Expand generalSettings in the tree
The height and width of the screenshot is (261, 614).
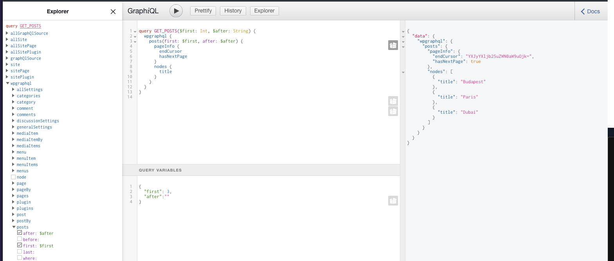(x=13, y=127)
